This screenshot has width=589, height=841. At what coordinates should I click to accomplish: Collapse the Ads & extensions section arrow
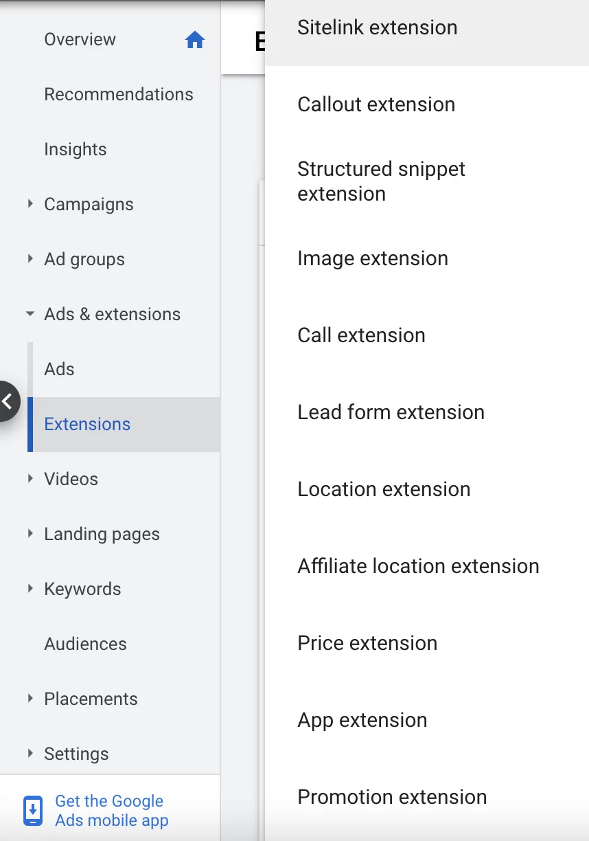30,314
